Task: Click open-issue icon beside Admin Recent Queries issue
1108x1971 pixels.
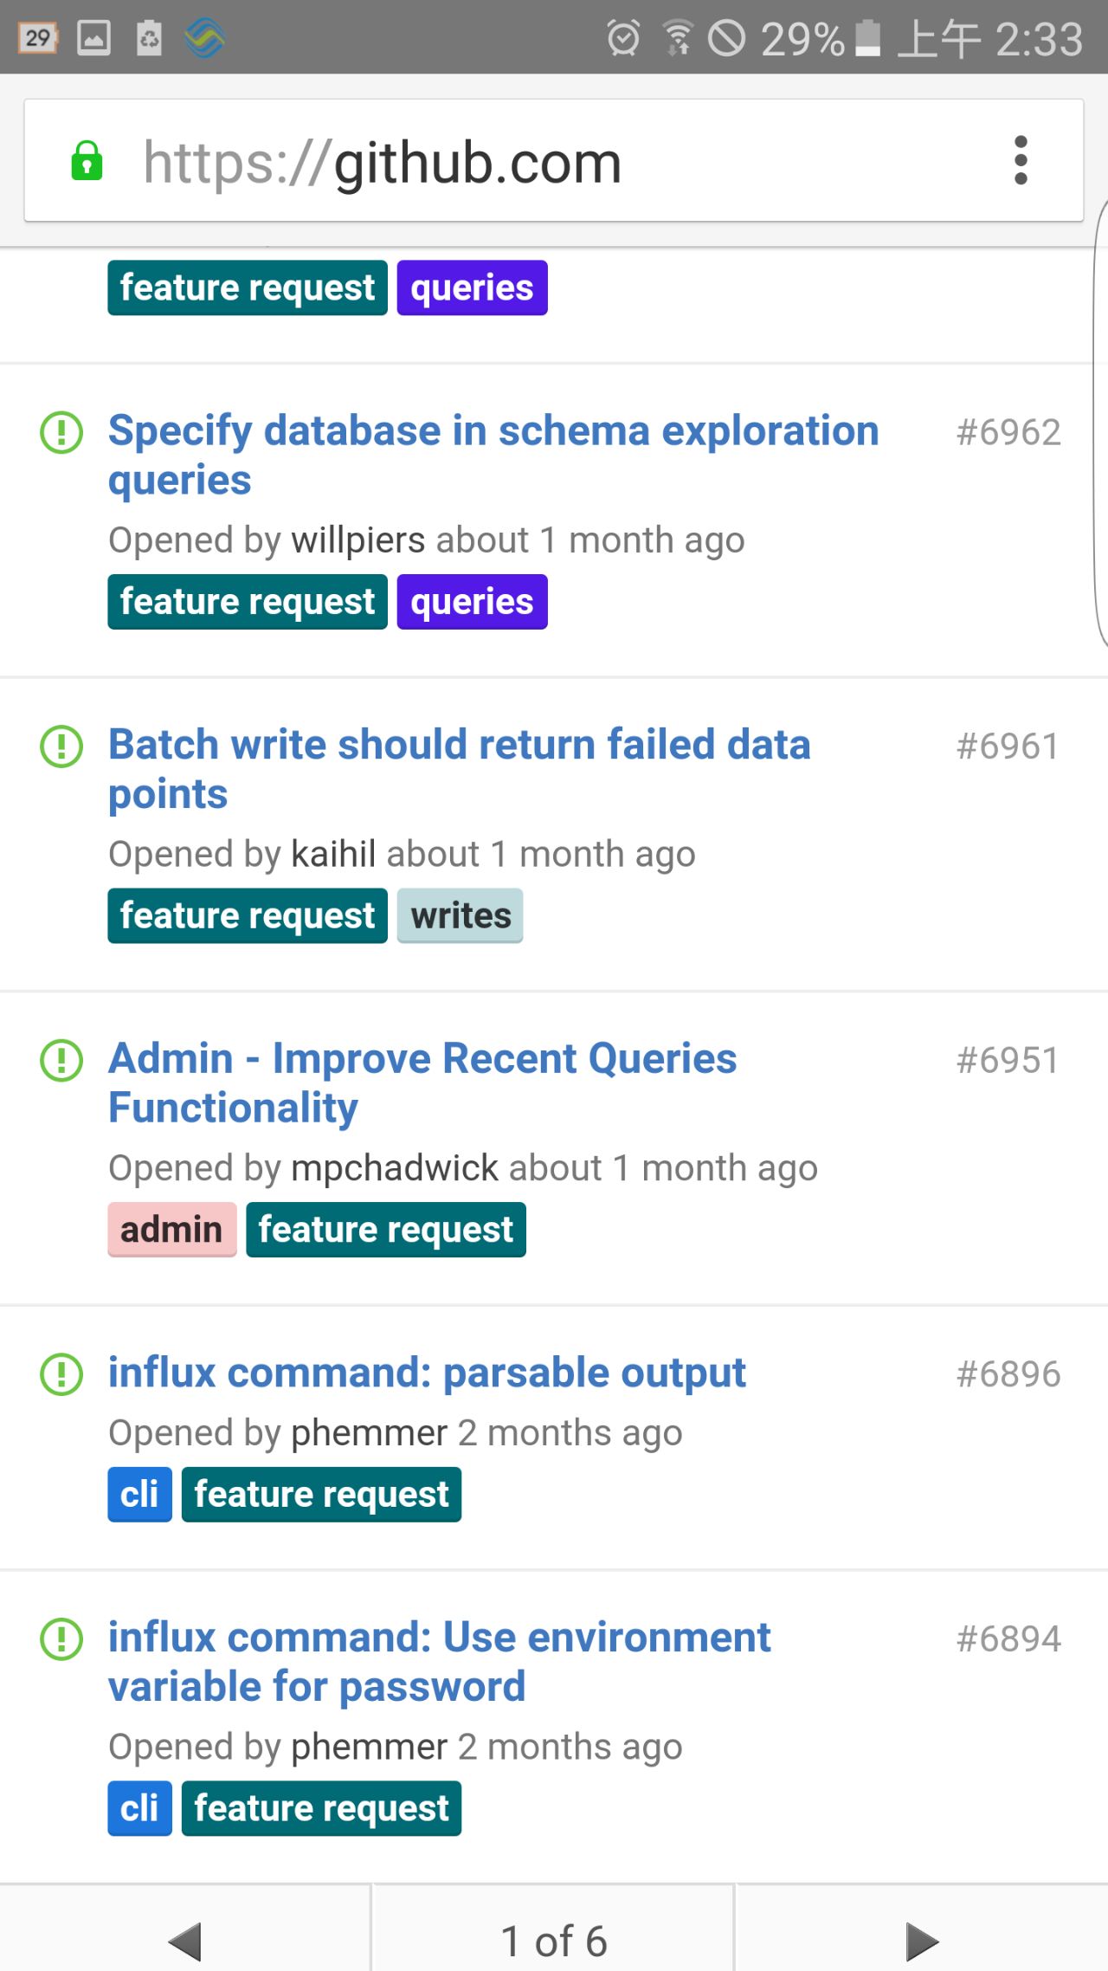Action: coord(61,1060)
